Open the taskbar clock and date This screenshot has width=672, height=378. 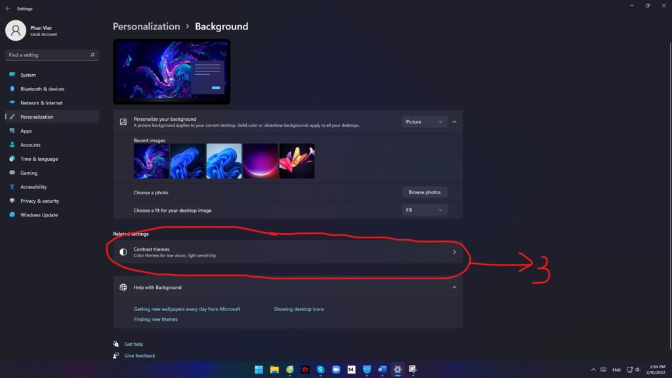coord(656,370)
